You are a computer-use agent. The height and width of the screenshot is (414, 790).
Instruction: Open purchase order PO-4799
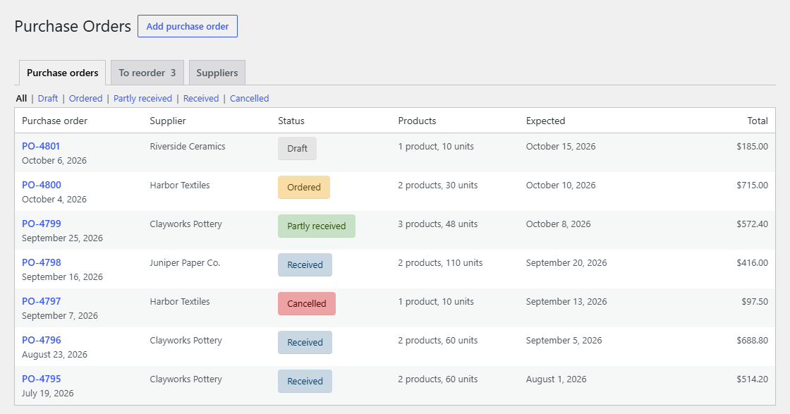click(x=42, y=224)
